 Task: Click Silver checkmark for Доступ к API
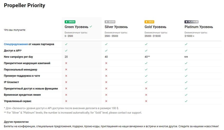pos(106,50)
